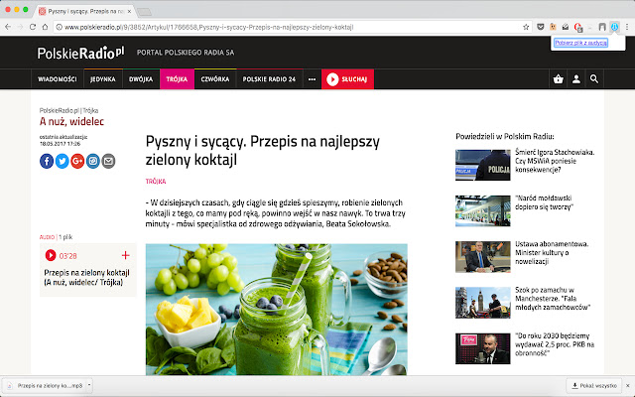Open the Trójka station tab
The image size is (635, 397).
[x=177, y=79]
